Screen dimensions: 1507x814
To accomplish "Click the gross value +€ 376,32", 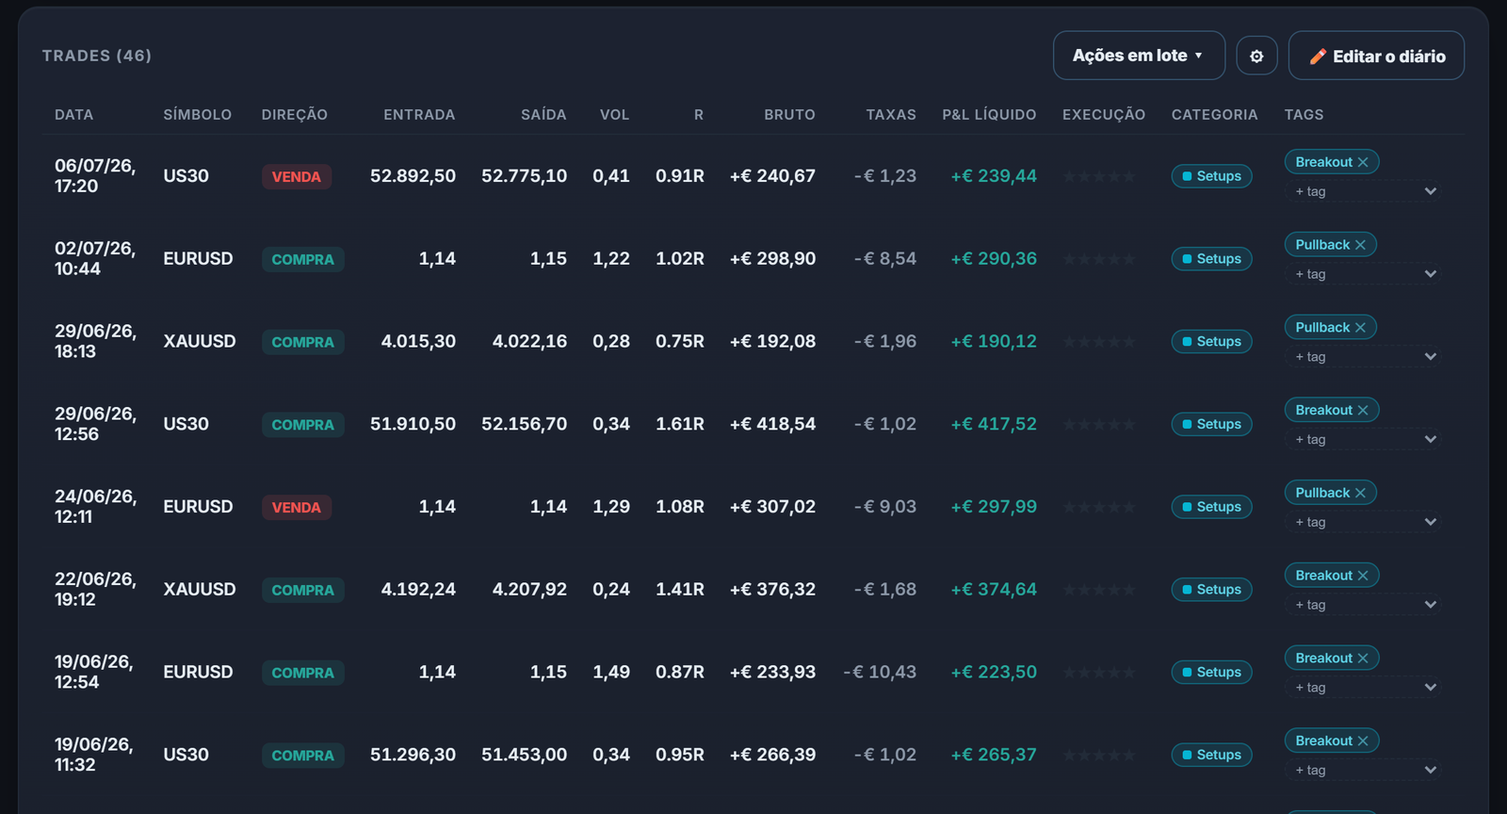I will 772,590.
